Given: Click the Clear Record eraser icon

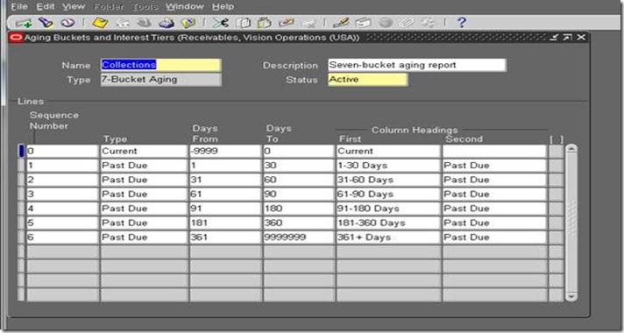Looking at the screenshot, I should click(x=286, y=23).
